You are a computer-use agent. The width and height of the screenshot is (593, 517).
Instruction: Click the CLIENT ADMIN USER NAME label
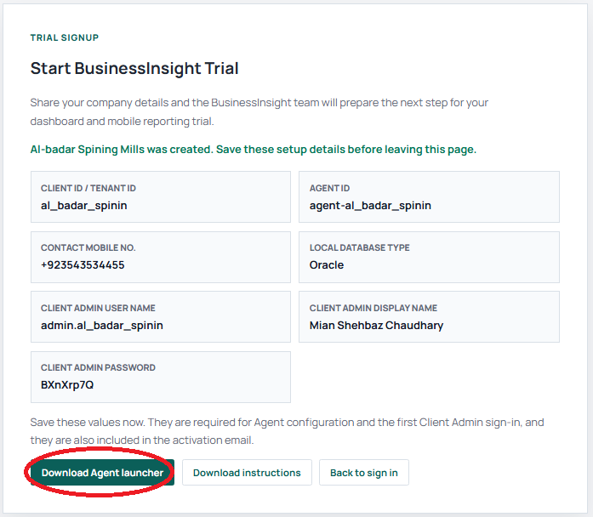click(98, 308)
